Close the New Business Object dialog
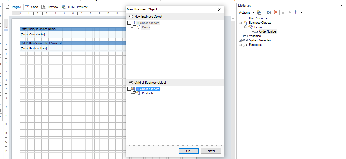 tap(220, 9)
